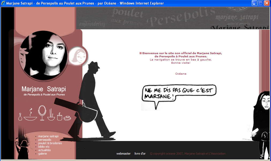Contact the webmaster via footer link
Viewport: 271px width, 161px height.
tap(123, 154)
